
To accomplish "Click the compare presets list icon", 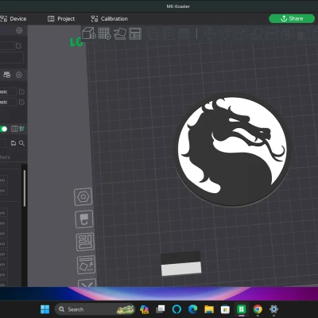I will tap(14, 129).
